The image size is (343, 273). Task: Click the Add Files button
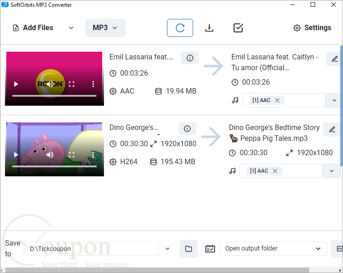(x=33, y=28)
